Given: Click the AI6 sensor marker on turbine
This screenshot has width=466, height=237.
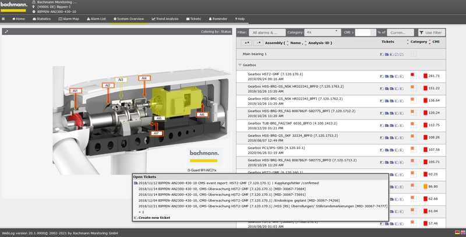Looking at the screenshot, I should click(202, 115).
